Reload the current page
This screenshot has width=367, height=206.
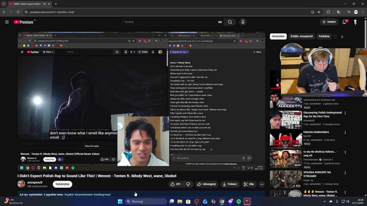click(x=18, y=12)
